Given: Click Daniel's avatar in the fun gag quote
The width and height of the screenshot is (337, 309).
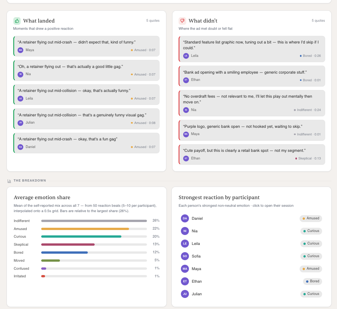Looking at the screenshot, I should pyautogui.click(x=20, y=147).
